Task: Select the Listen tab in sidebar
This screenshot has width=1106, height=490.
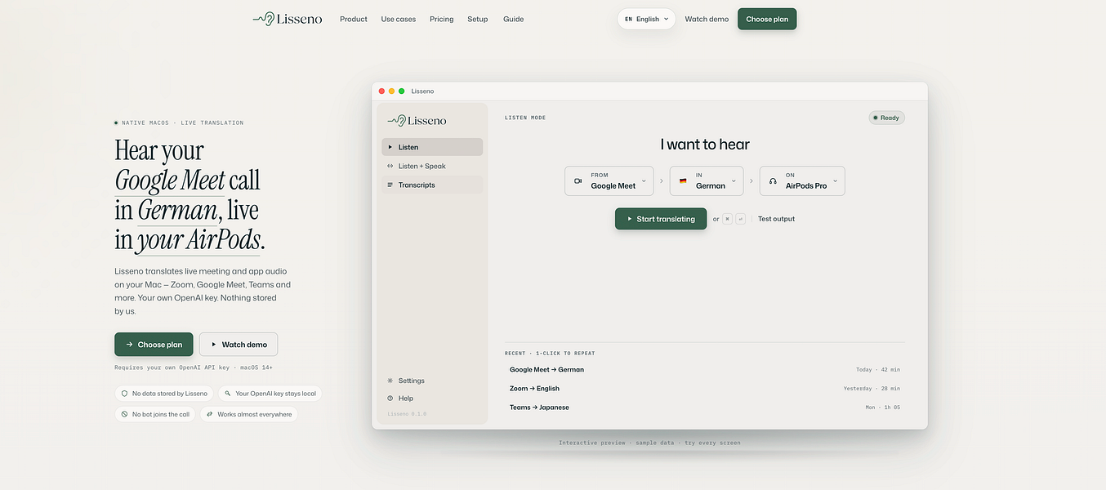Action: click(432, 147)
